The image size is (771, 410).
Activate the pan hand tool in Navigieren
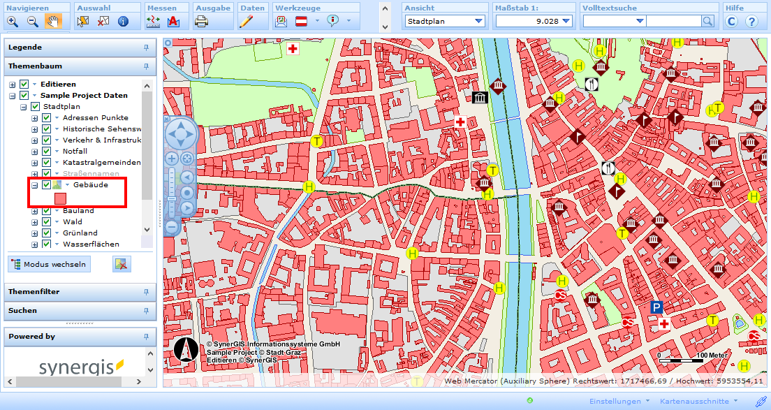(x=53, y=21)
